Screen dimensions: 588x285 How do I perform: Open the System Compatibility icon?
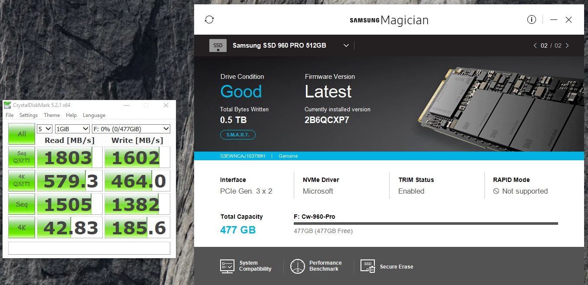(227, 266)
